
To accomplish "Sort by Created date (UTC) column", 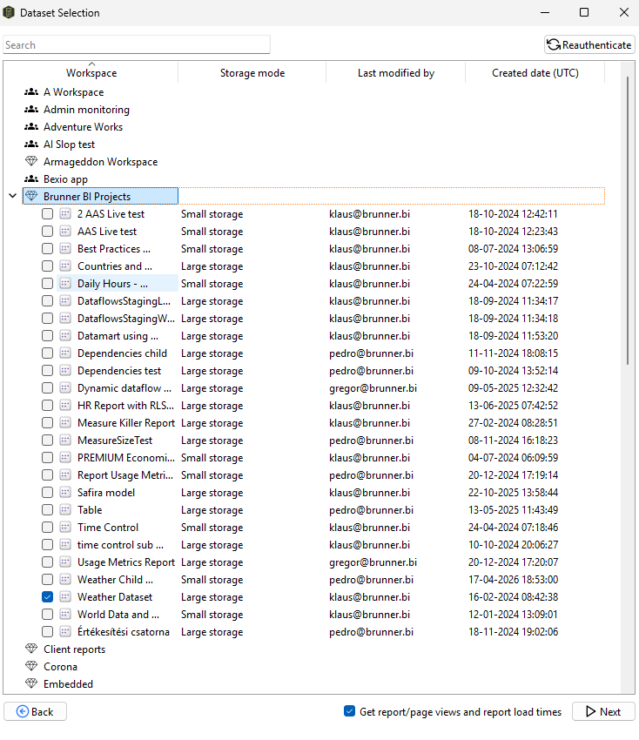I will 535,72.
